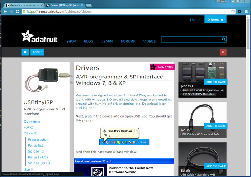
Task: Open the Solder (v1.0) sidebar link
Action: tap(39, 163)
